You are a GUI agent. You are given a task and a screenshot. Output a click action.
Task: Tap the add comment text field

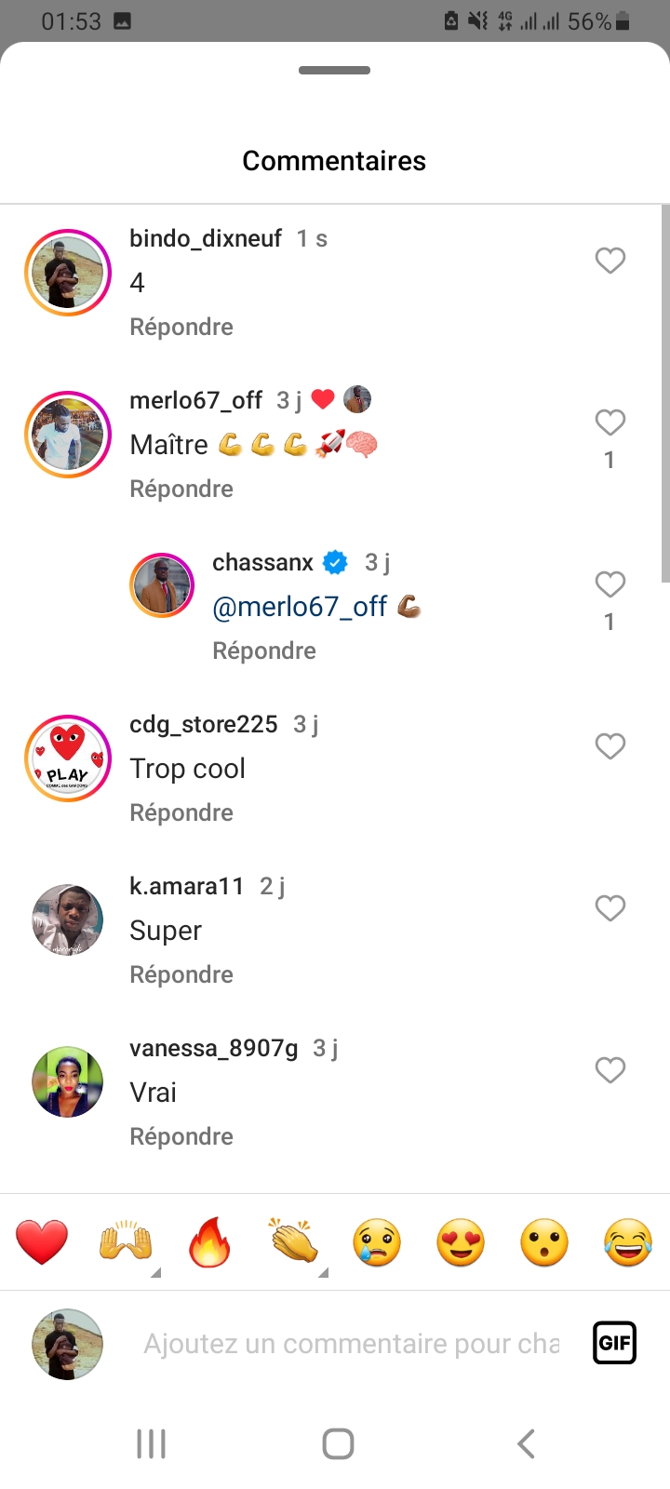(352, 1344)
